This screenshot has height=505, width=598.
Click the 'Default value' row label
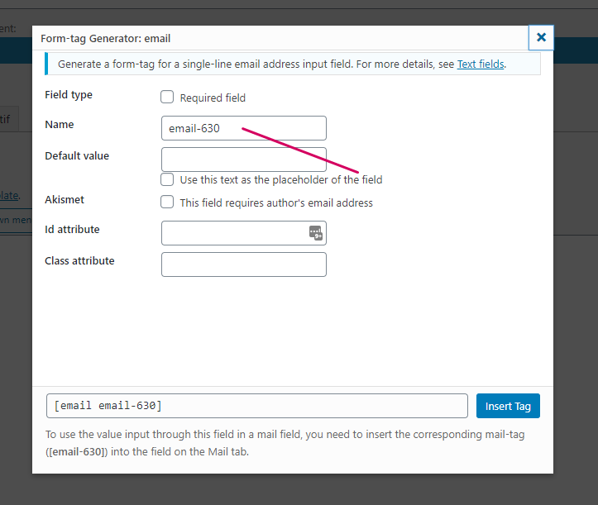(77, 155)
